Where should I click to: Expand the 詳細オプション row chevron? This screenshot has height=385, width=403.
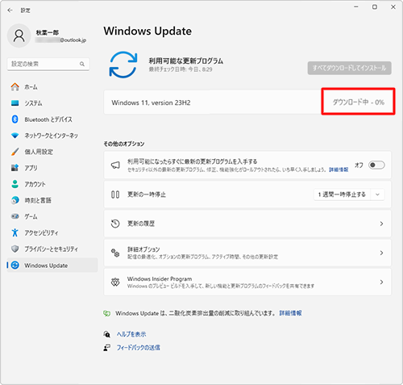pos(381,253)
